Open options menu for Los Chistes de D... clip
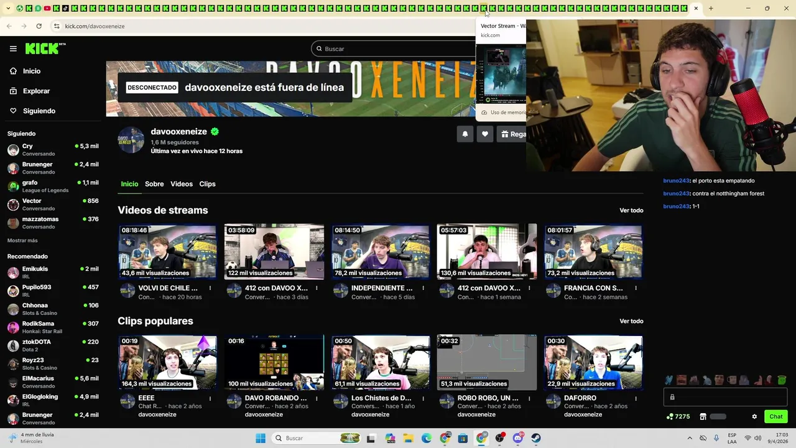 (423, 398)
